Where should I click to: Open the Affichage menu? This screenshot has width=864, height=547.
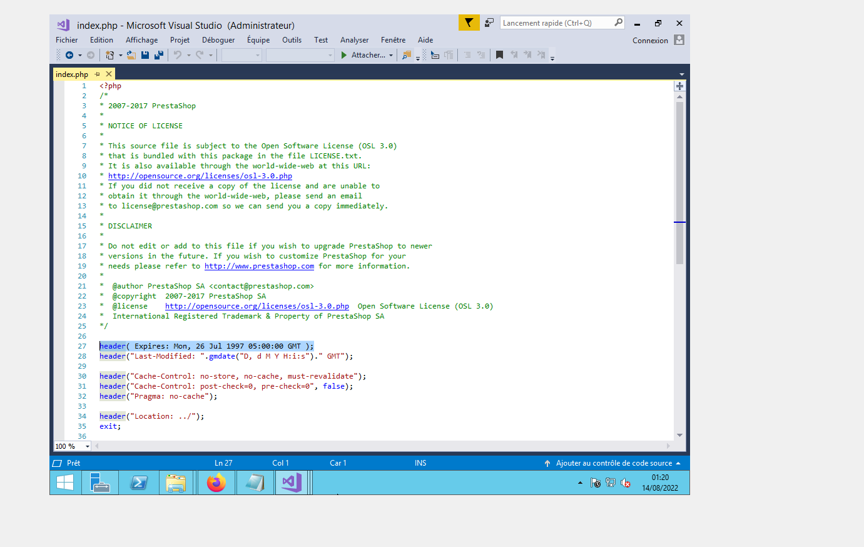[141, 39]
